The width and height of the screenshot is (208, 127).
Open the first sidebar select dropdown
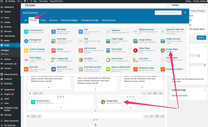[x=195, y=56]
